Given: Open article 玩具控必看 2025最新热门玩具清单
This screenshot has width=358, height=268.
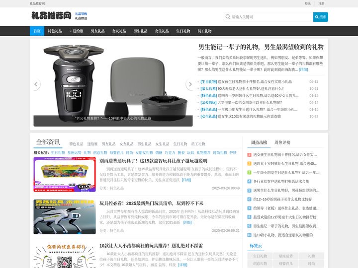Looking at the screenshot, I should point(151,203).
